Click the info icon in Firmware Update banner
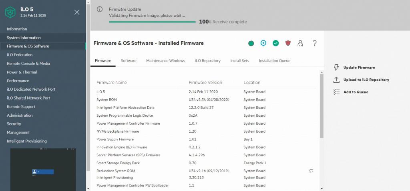This screenshot has width=410, height=191. click(100, 9)
